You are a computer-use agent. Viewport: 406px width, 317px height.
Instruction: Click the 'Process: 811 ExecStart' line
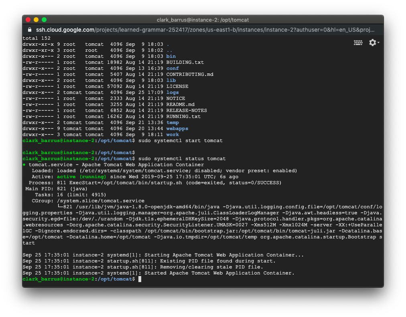tap(155, 183)
